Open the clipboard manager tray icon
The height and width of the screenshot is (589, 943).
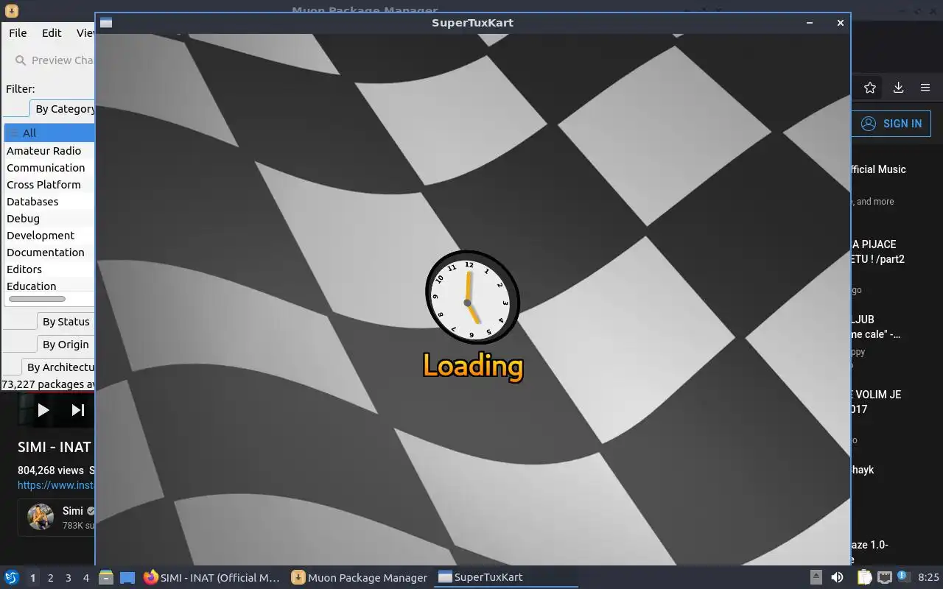(x=864, y=577)
